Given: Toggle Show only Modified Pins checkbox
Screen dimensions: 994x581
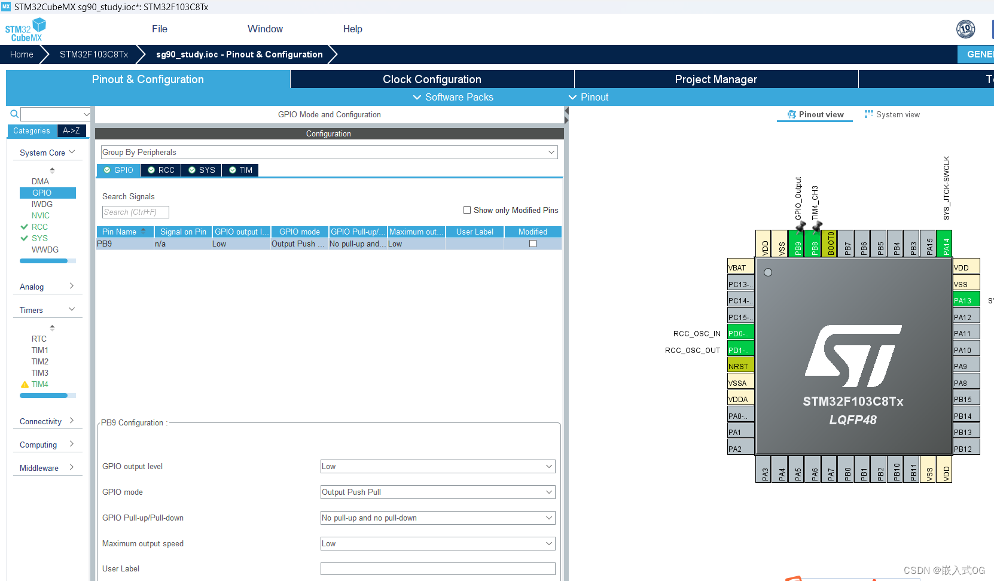Looking at the screenshot, I should [467, 210].
